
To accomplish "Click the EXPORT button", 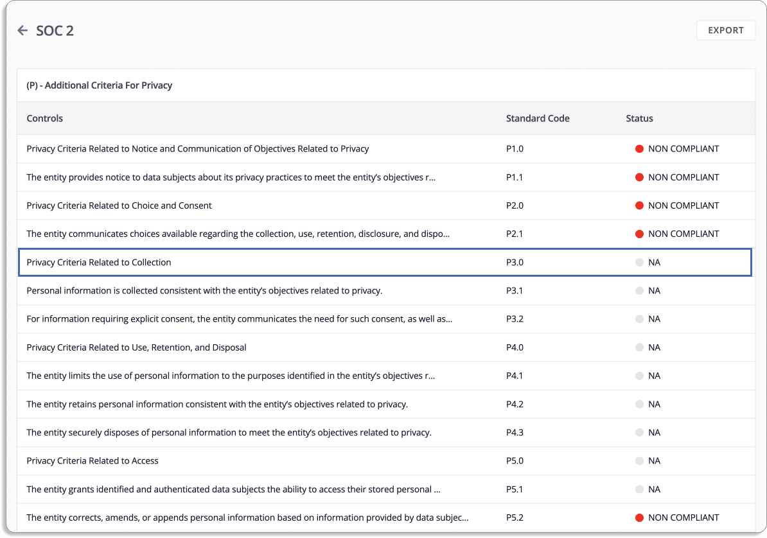I will (x=725, y=30).
